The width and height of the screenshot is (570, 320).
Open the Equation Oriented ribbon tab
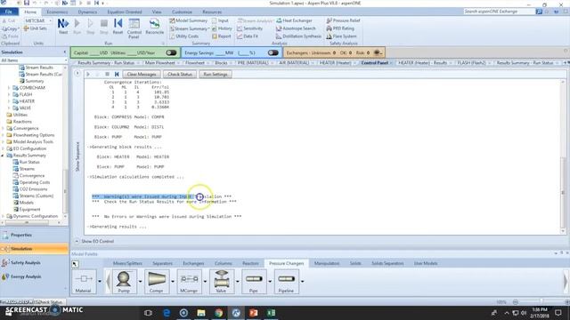coord(125,12)
